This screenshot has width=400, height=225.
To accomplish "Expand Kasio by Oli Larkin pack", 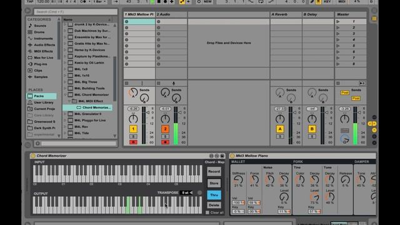I will point(65,62).
